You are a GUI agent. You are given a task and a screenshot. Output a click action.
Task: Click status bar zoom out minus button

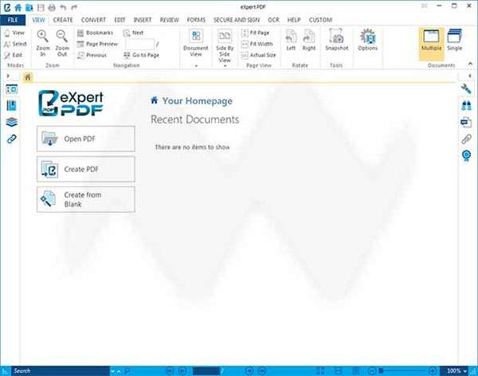pos(372,370)
